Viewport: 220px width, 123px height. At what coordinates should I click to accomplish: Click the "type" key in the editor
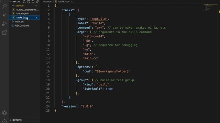click(81, 19)
